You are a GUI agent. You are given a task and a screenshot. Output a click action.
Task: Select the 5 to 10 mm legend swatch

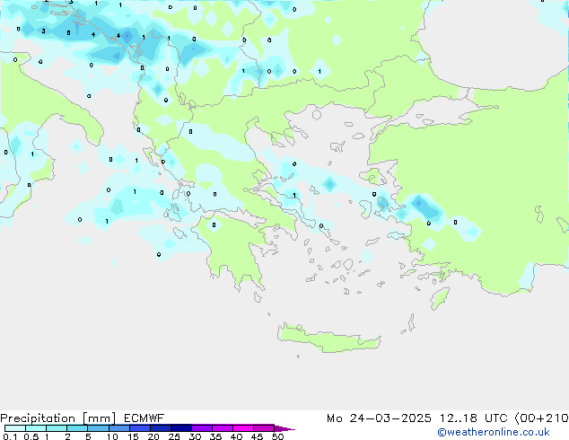point(98,428)
